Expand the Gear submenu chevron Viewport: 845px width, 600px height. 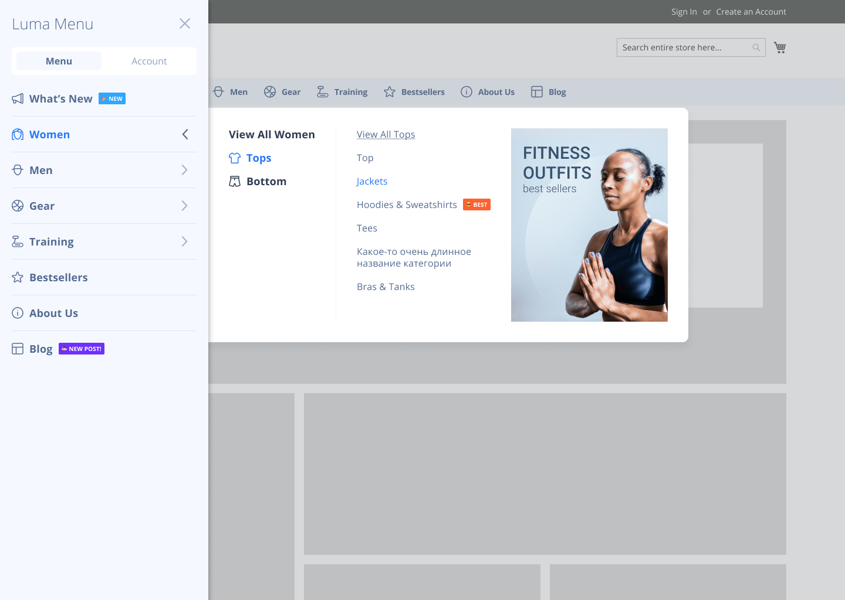[185, 206]
